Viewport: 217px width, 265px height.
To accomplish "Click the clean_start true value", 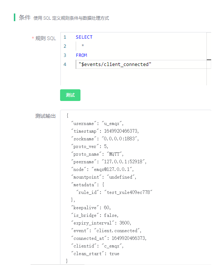I will 114,254.
